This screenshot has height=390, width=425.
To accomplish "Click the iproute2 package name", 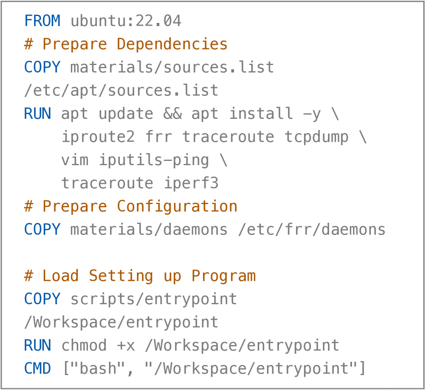I will [98, 137].
